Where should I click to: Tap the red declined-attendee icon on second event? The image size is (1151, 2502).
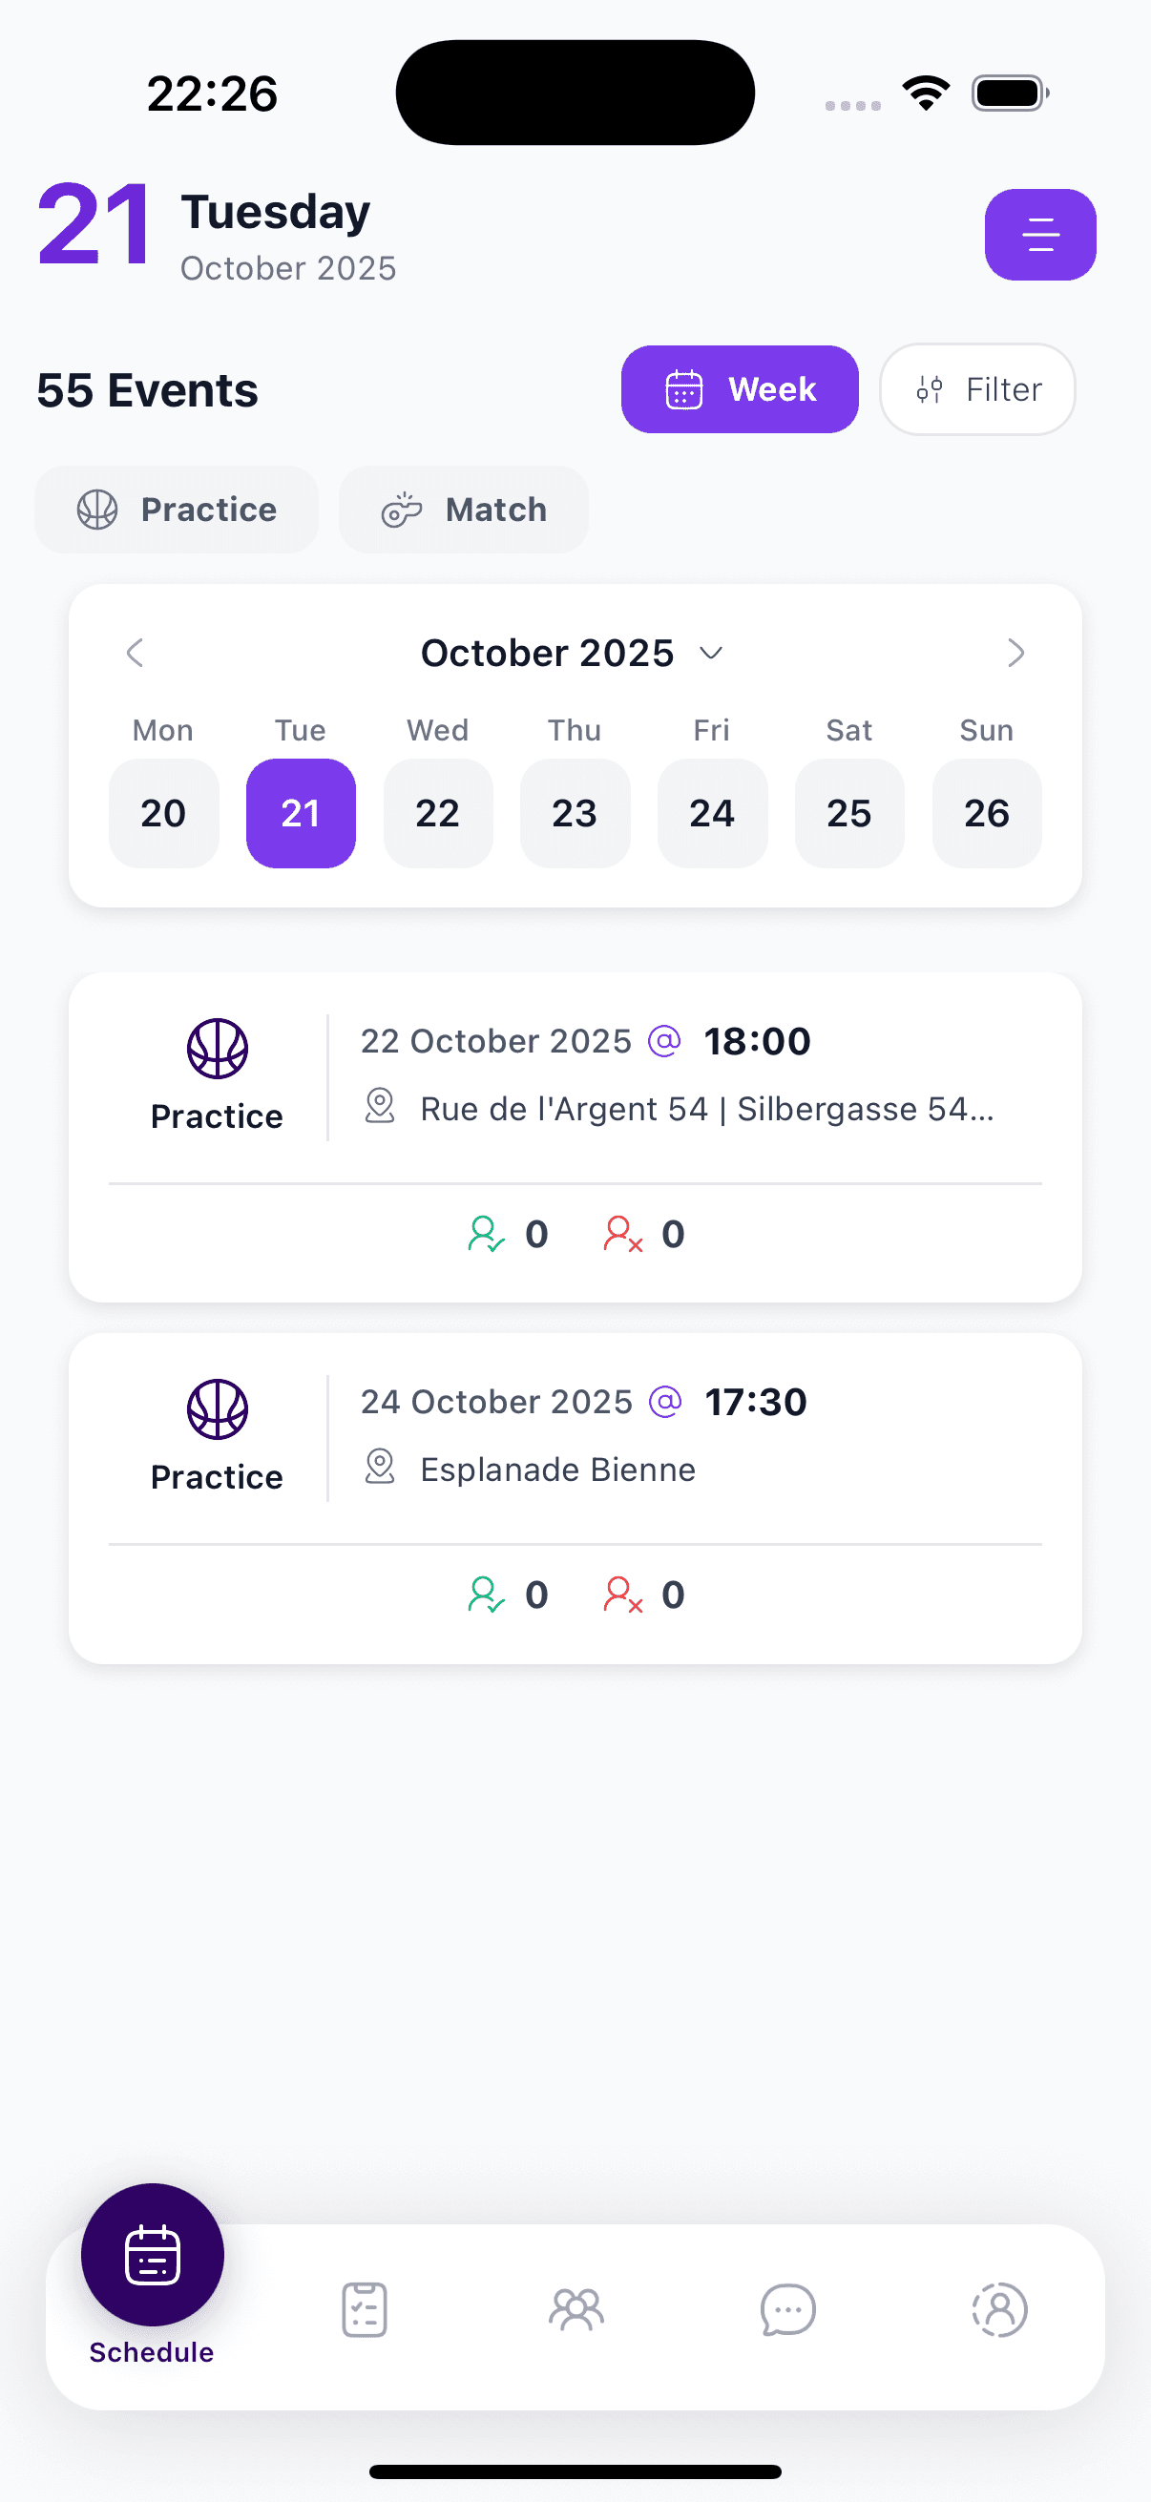coord(620,1593)
